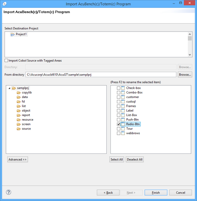197x201 pixels.
Task: Click the webbrows program file icon
Action: pyautogui.click(x=123, y=133)
